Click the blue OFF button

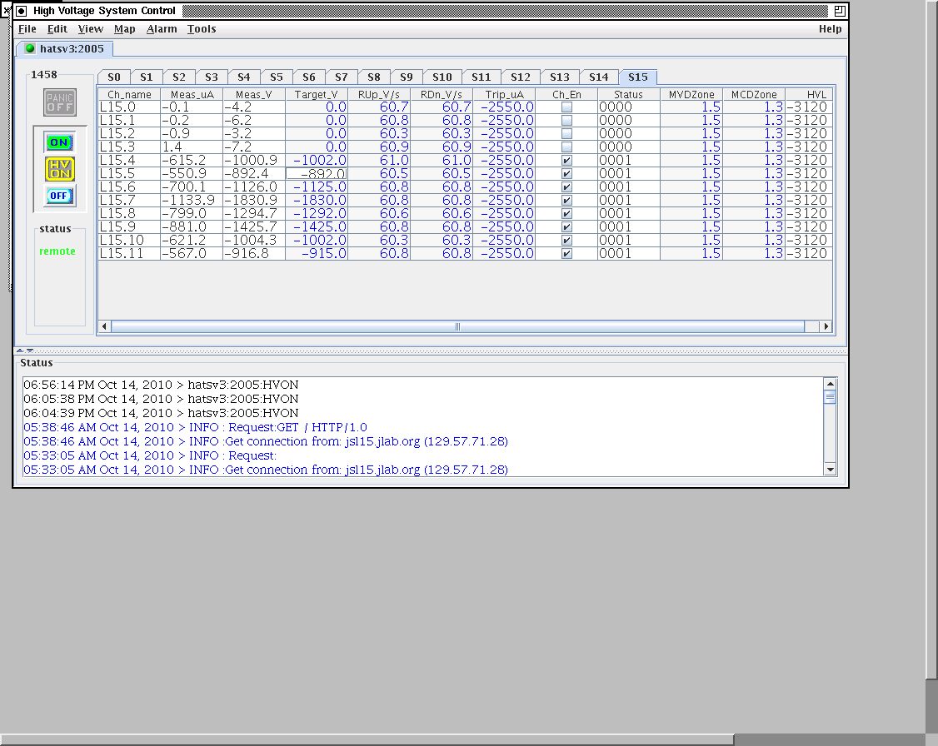(x=59, y=196)
